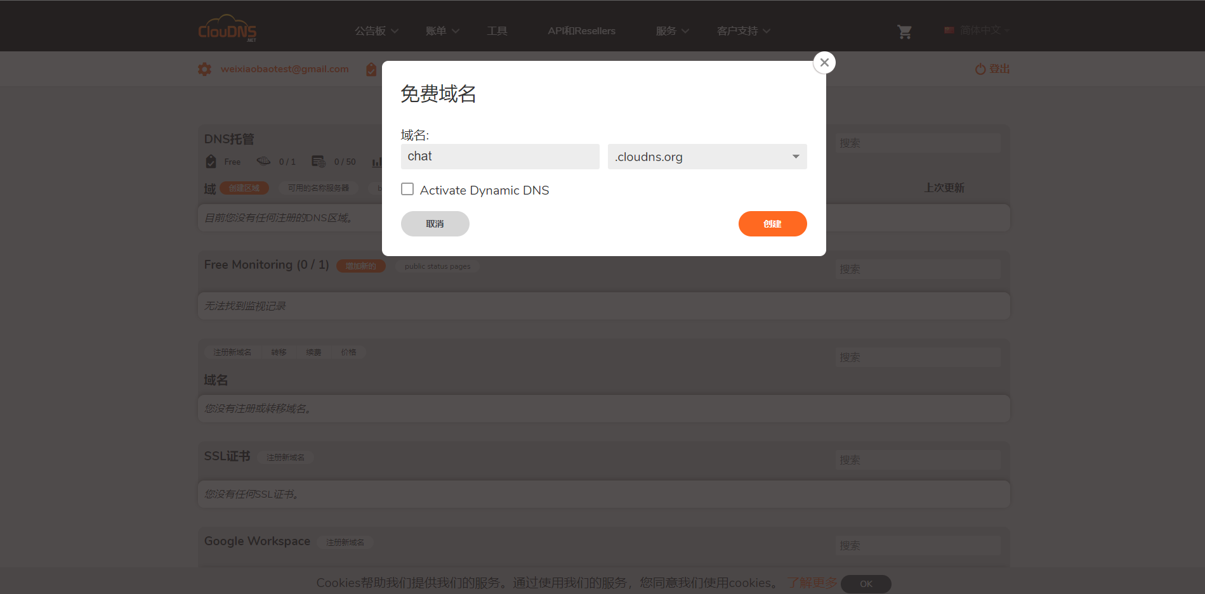Click the 您没有注册或转移域名 message
The height and width of the screenshot is (594, 1205).
tap(258, 409)
